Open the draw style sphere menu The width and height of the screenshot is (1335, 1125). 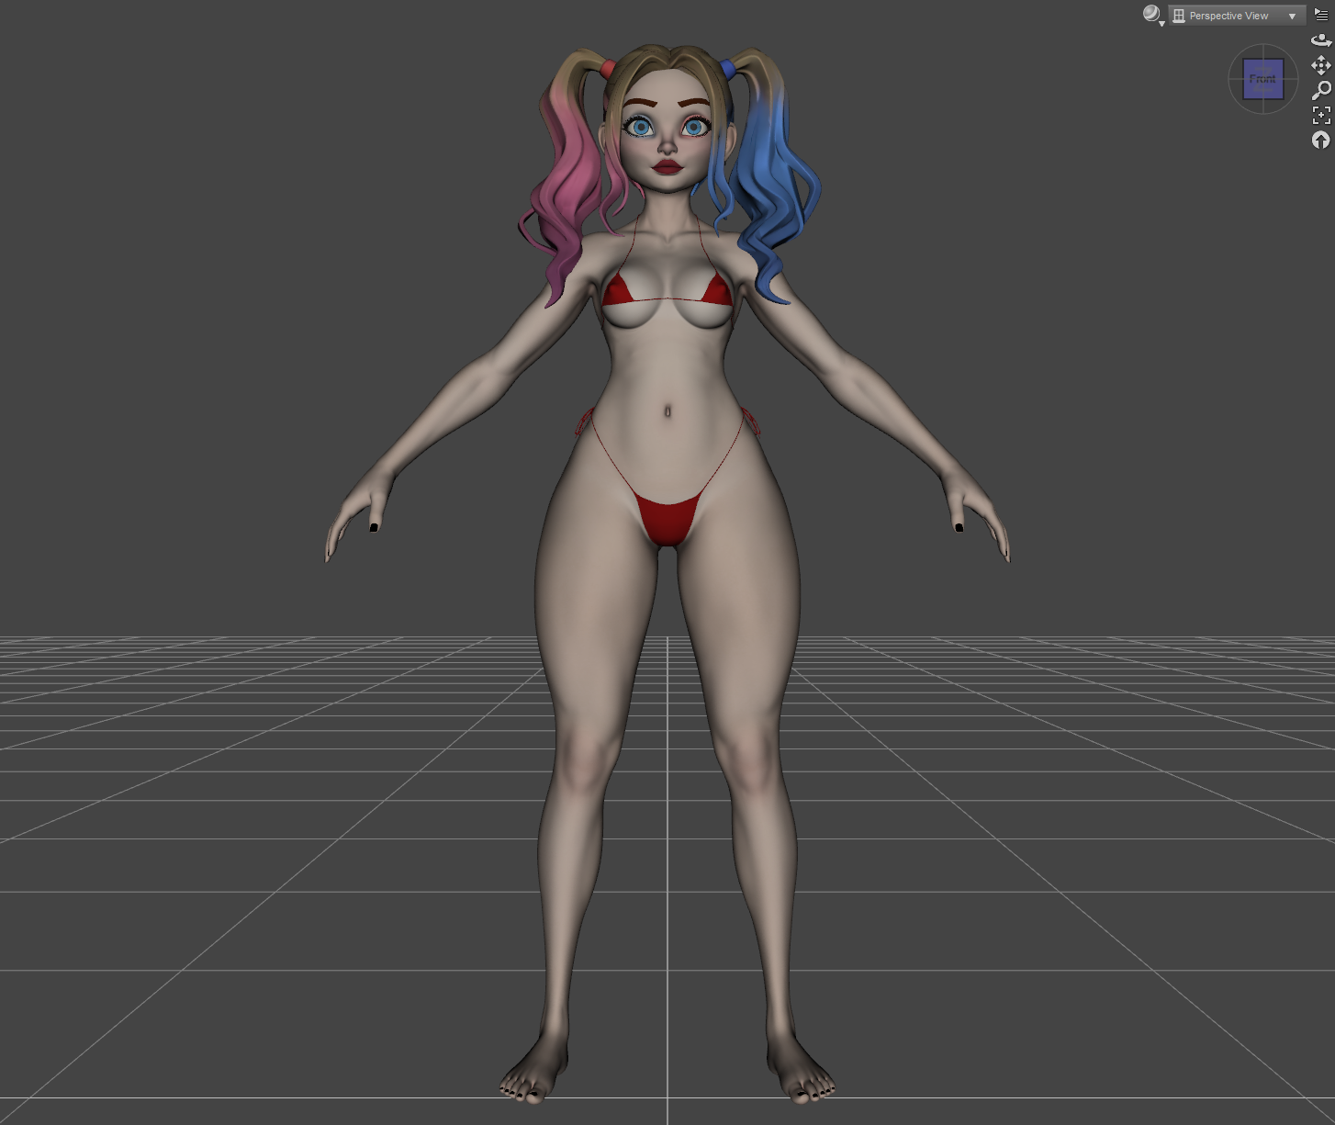pyautogui.click(x=1153, y=15)
